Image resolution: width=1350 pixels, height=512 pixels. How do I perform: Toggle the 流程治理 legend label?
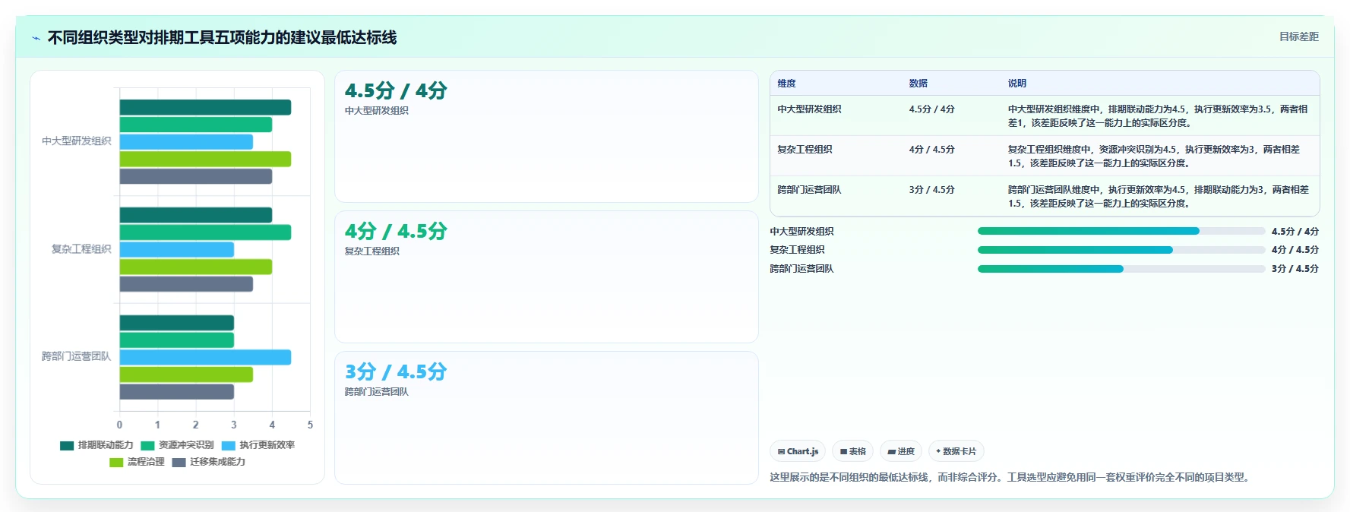coord(146,462)
